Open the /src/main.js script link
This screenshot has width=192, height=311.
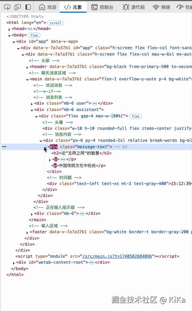coord(117,256)
